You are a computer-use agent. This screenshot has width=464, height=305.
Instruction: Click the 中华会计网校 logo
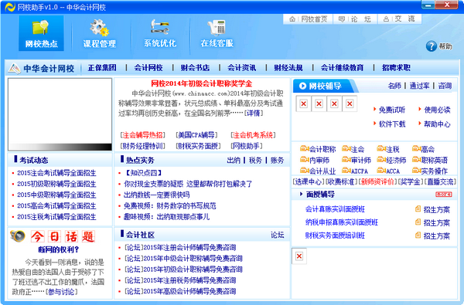(41, 69)
